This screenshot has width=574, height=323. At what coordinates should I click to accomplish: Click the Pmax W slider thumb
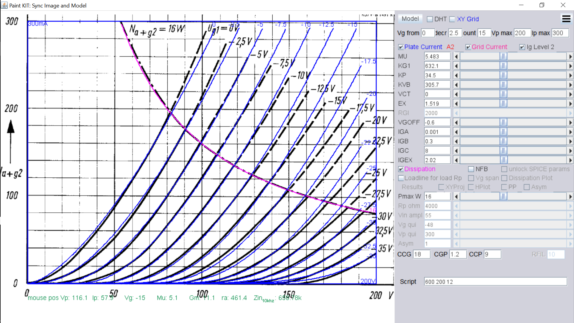click(x=503, y=196)
